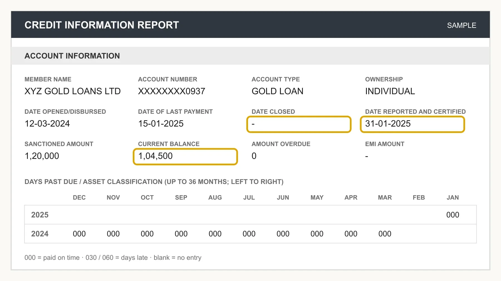Click the 000 entry for MAY 2024

pos(317,234)
